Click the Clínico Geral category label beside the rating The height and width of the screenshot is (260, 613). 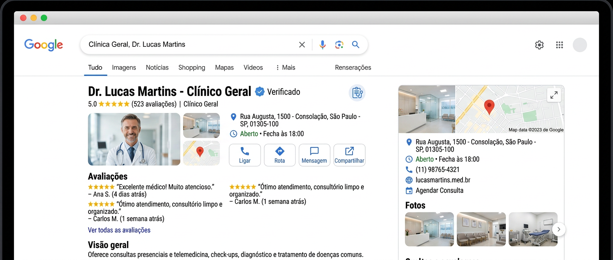pyautogui.click(x=201, y=104)
